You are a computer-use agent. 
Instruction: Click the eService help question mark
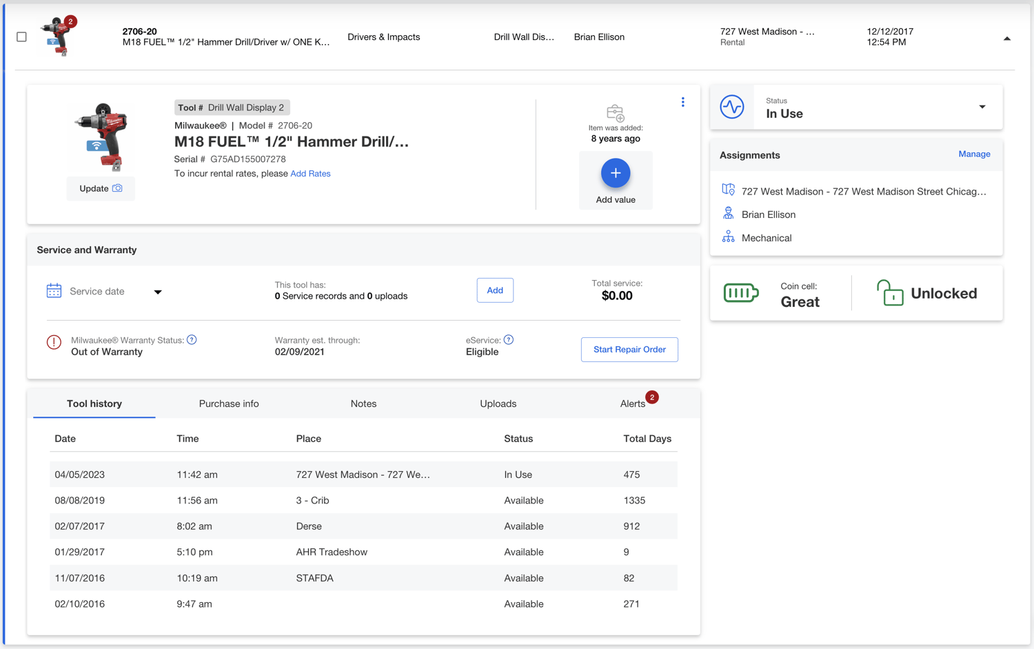coord(509,339)
